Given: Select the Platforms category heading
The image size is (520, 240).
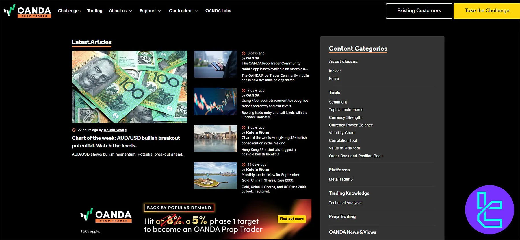Looking at the screenshot, I should [339, 170].
